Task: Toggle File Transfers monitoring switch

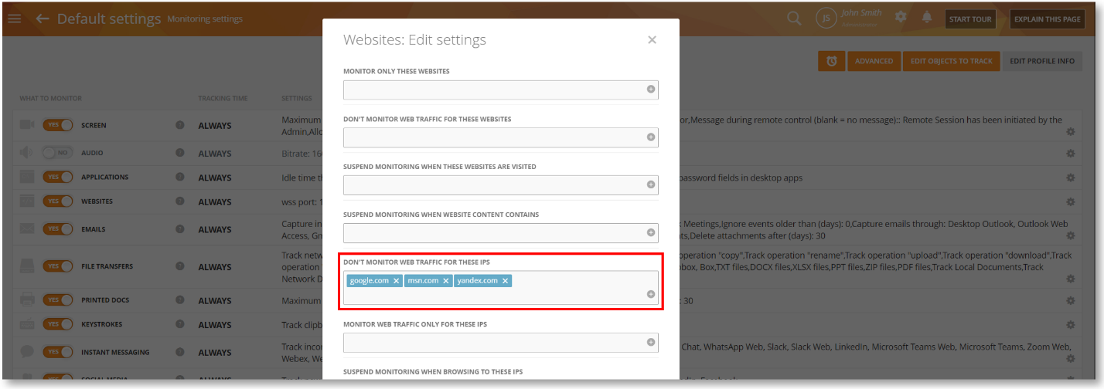Action: click(x=58, y=266)
